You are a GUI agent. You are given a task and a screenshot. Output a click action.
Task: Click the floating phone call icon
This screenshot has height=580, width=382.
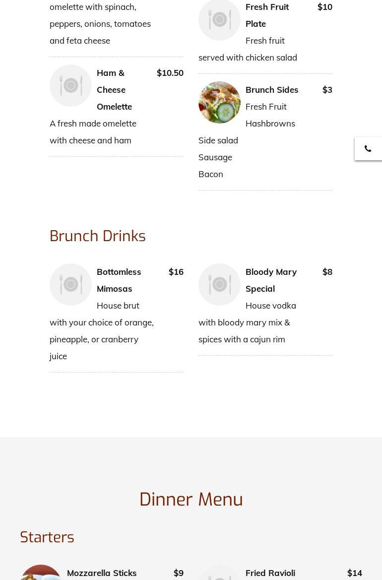click(368, 149)
